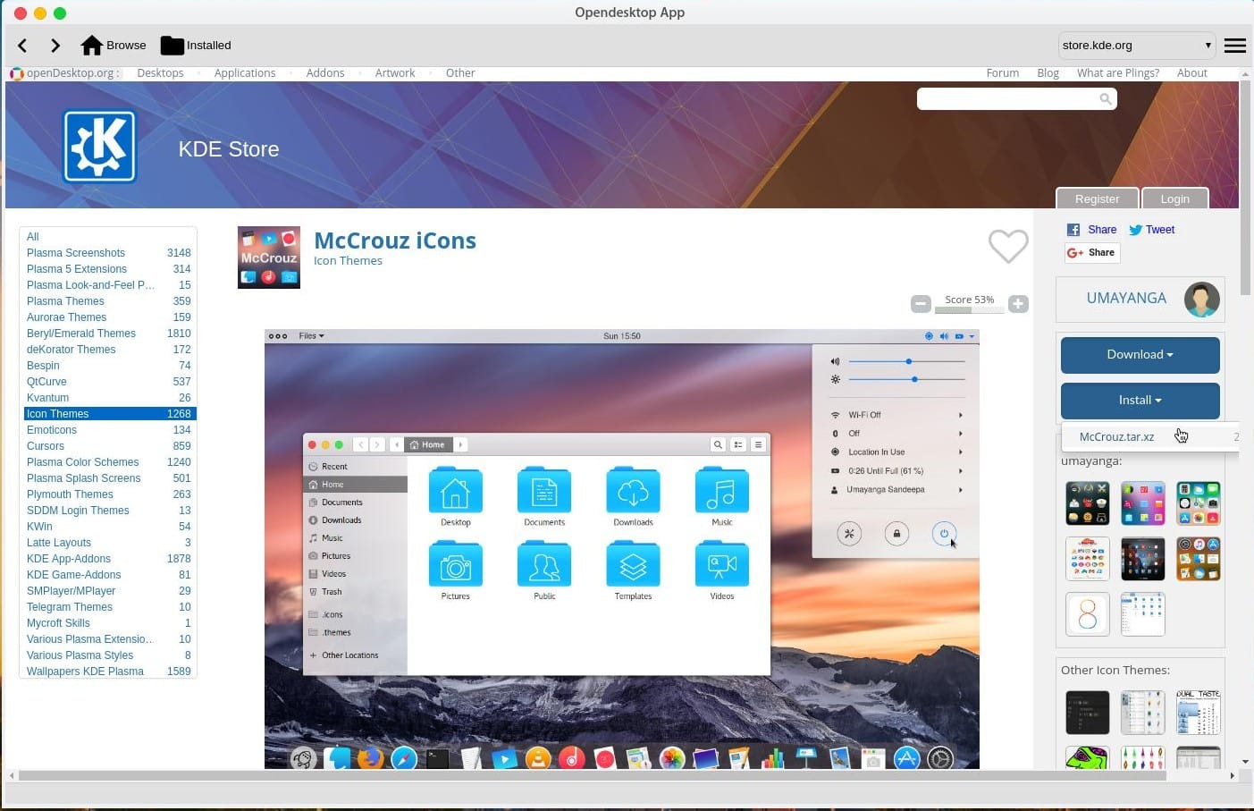Click the McCrouz product icon
This screenshot has height=811, width=1254.
[269, 258]
